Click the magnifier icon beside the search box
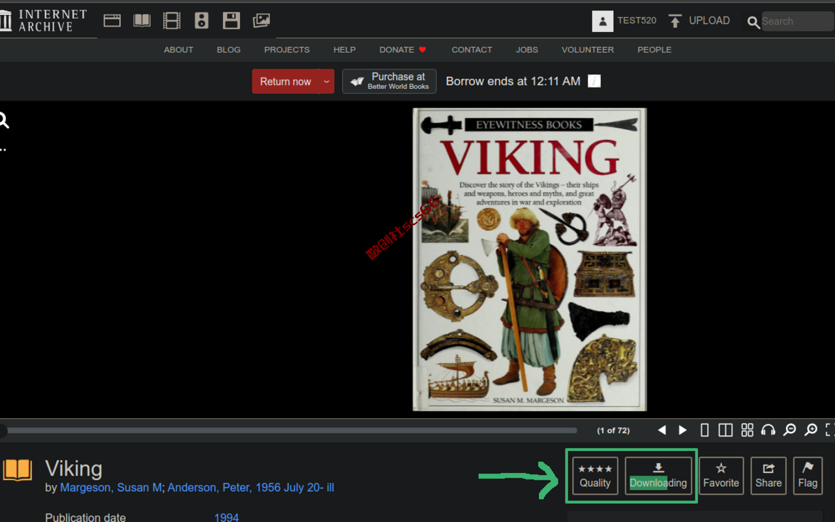 pos(753,22)
